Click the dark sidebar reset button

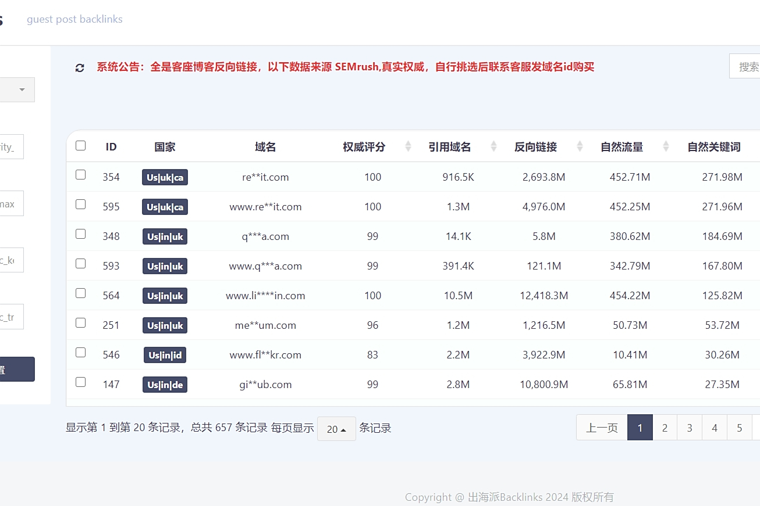[x=17, y=369]
